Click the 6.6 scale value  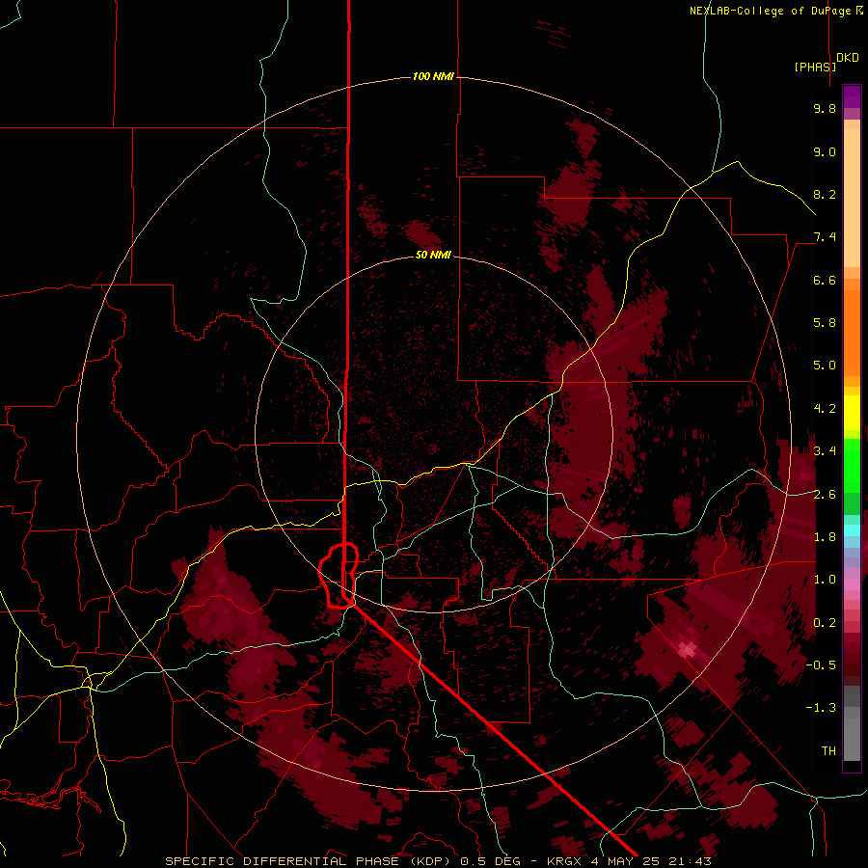pos(825,280)
